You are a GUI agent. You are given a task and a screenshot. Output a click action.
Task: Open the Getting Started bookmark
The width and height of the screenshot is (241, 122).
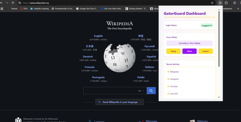click(x=136, y=9)
